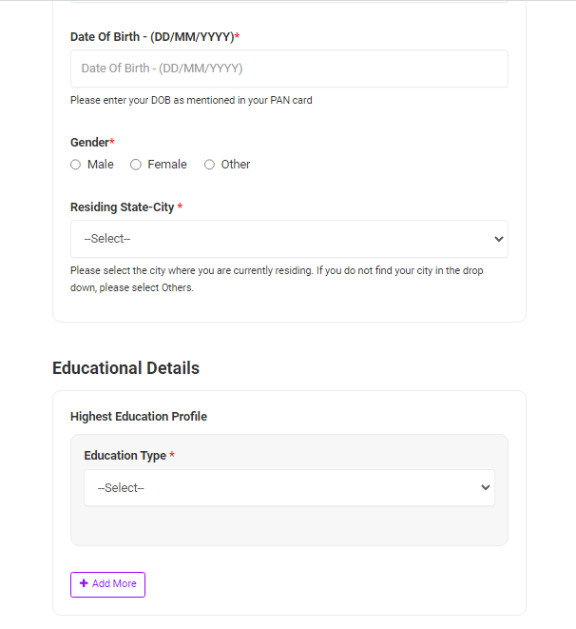This screenshot has height=629, width=576.
Task: Click the Residing State-City label text
Action: (123, 207)
